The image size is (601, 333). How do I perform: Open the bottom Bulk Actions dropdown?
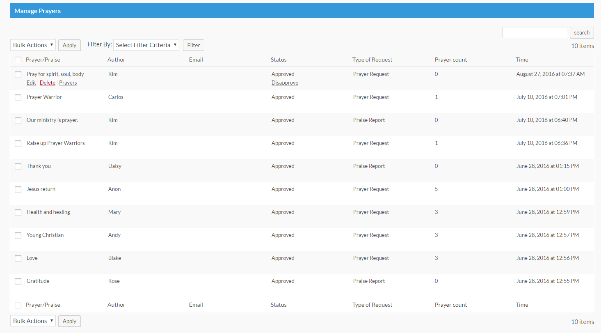coord(33,321)
